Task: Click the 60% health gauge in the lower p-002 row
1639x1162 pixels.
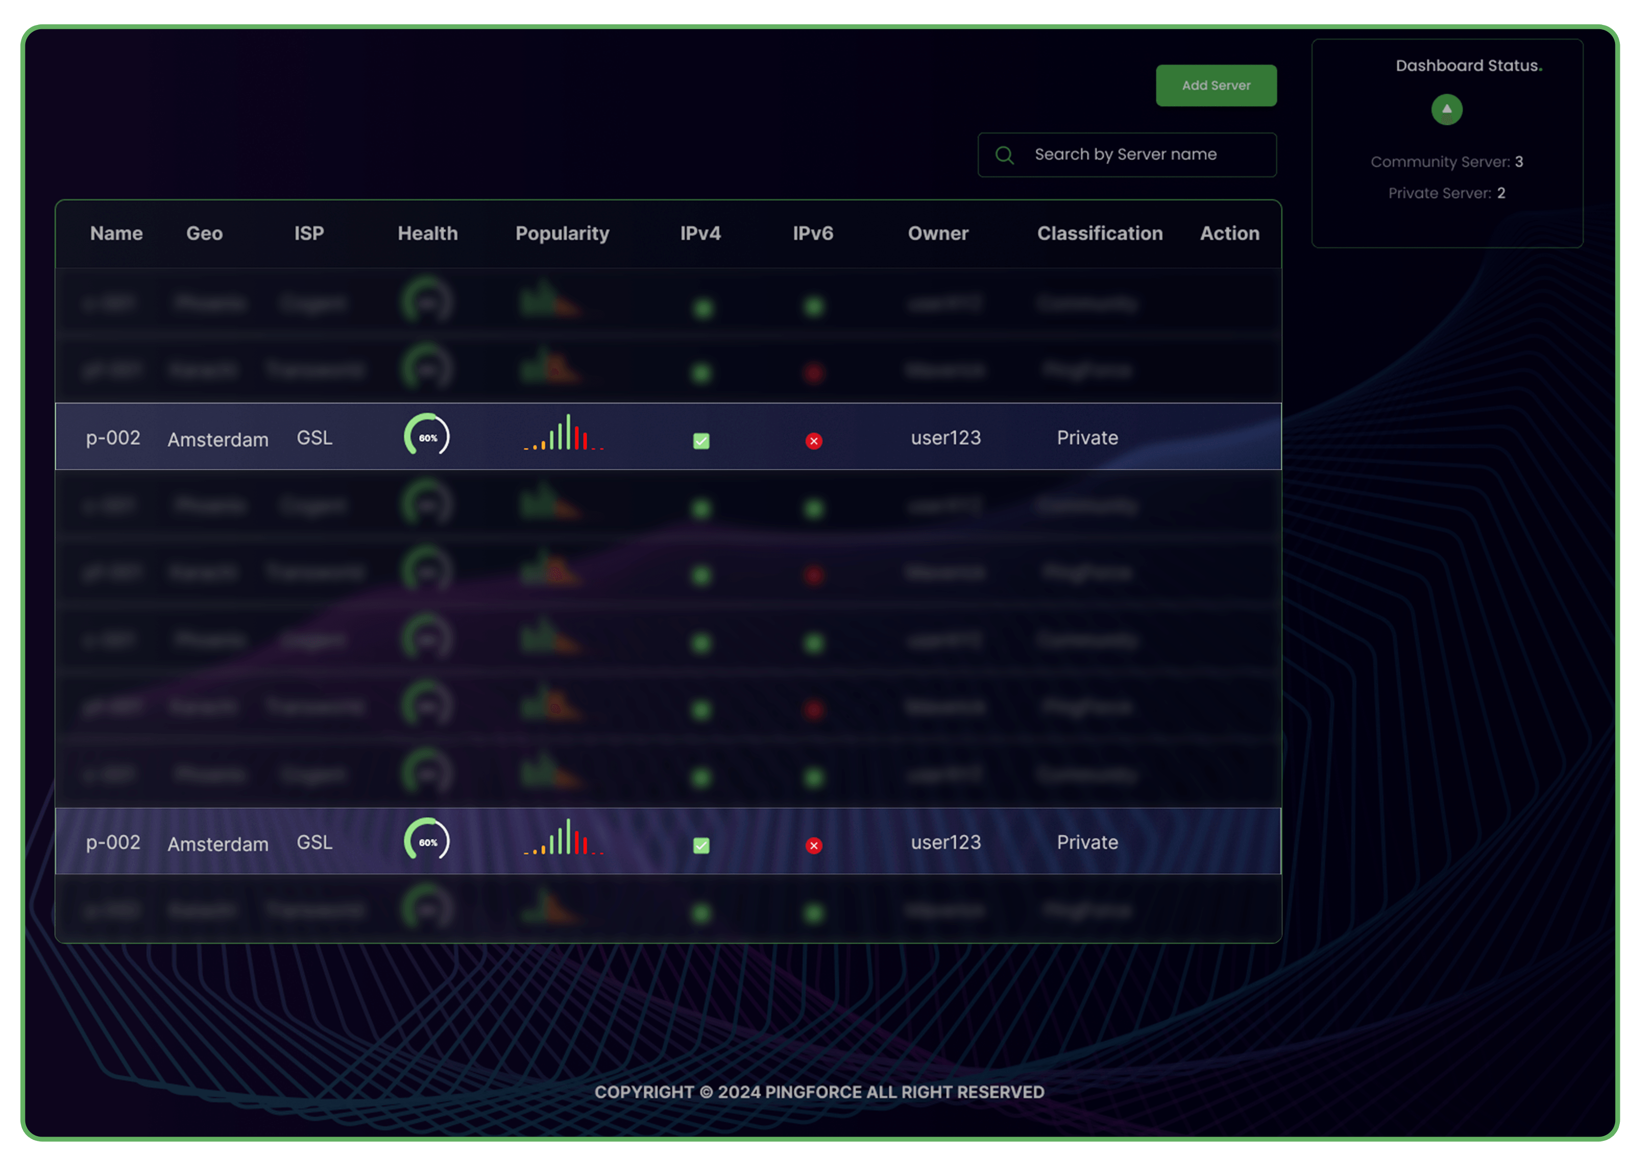Action: (427, 840)
